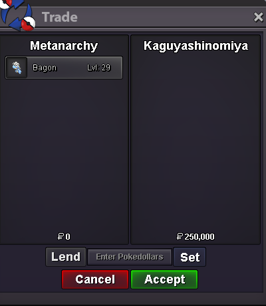Click empty area in Metanarchy's offer panel
This screenshot has width=266, height=306.
[64, 155]
